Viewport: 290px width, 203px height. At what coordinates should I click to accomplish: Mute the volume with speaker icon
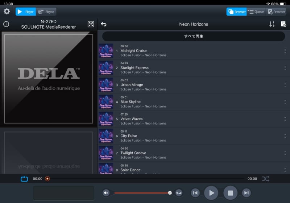(106, 193)
